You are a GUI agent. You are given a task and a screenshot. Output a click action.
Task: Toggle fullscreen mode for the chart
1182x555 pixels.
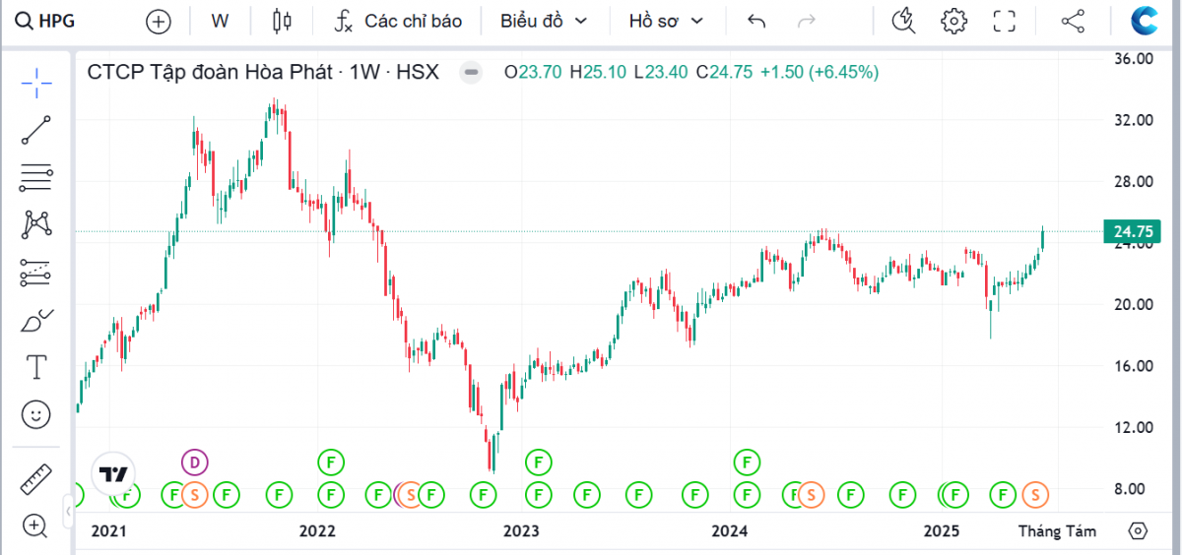point(1004,21)
